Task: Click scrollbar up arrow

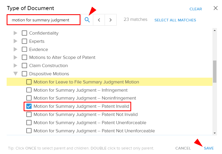Action: 215,30
